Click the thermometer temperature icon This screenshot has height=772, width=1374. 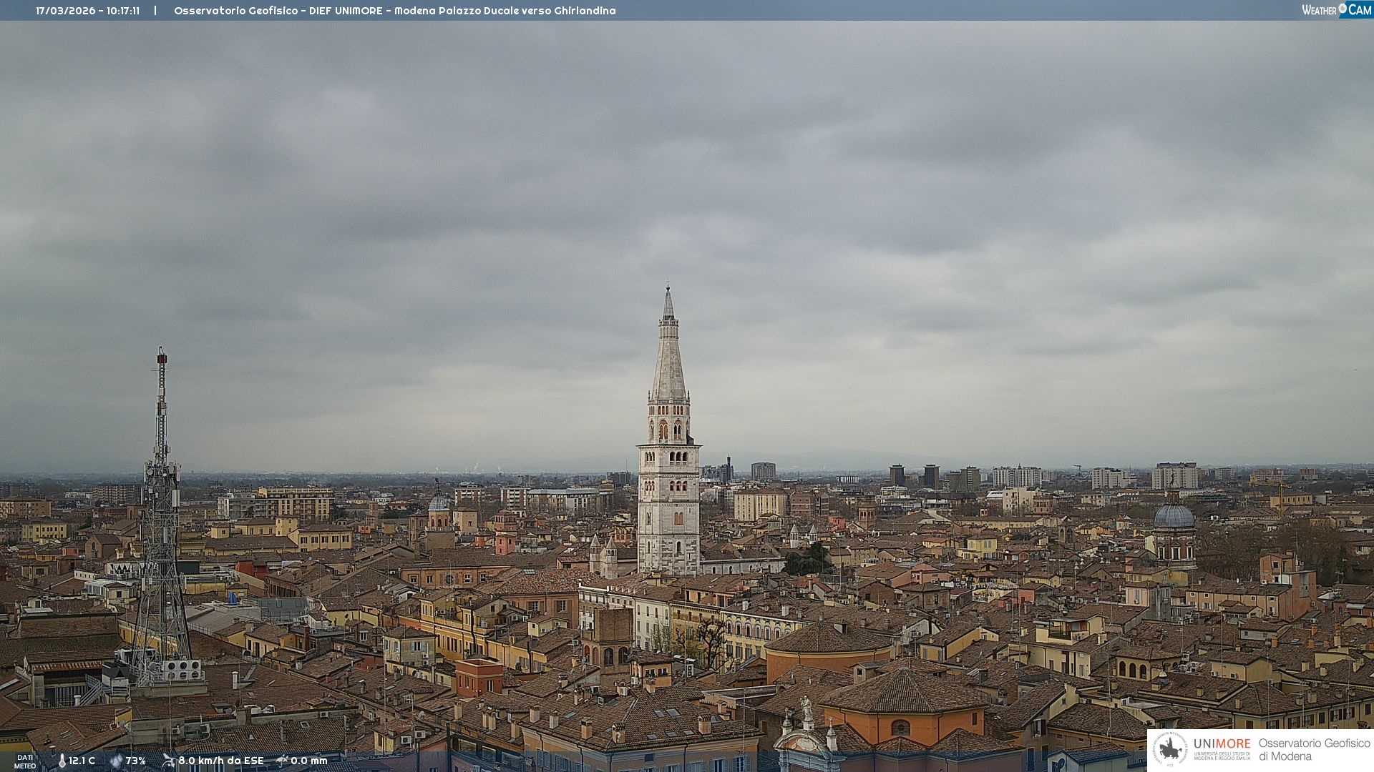click(62, 761)
